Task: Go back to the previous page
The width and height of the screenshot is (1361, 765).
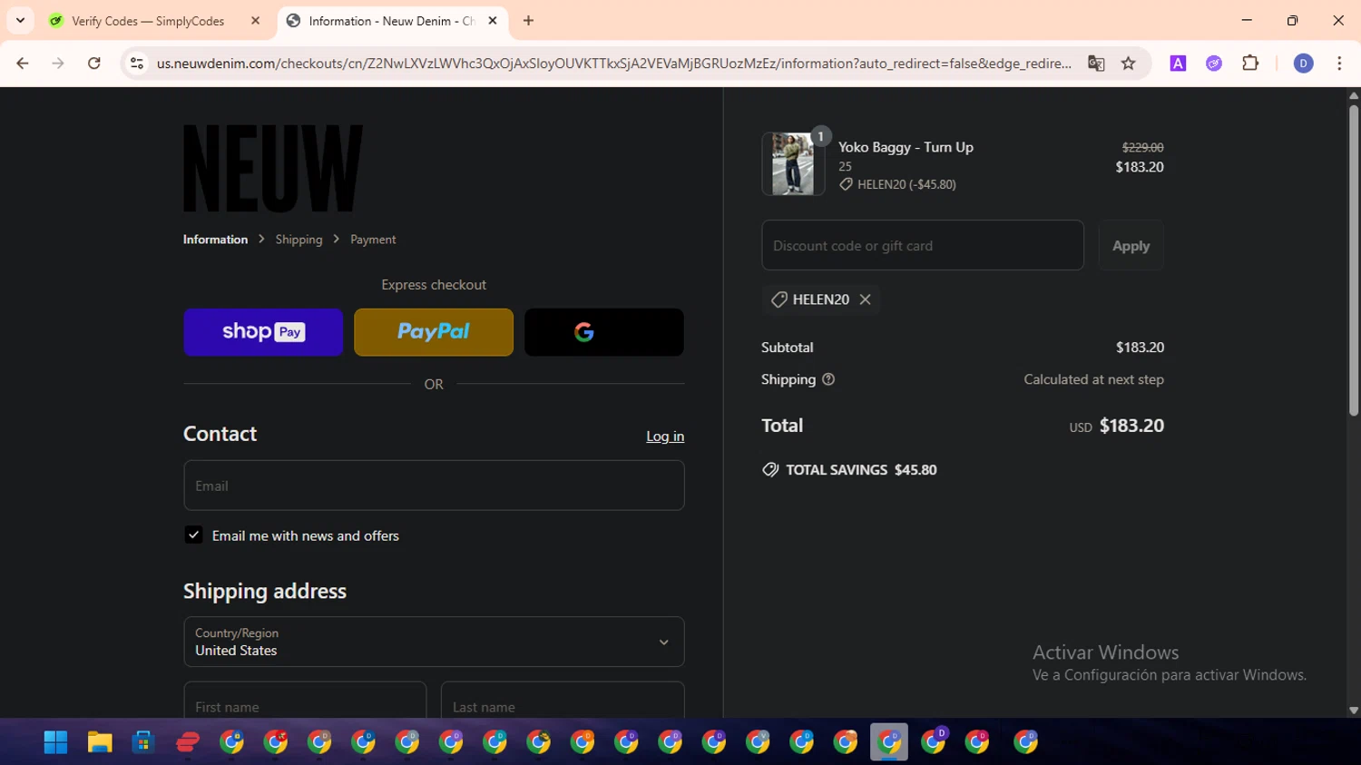Action: pos(23,64)
